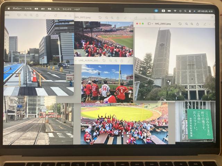Viewport: 222px width, 166px height.
Task: Open the 移動 menu
Action: point(49,9)
